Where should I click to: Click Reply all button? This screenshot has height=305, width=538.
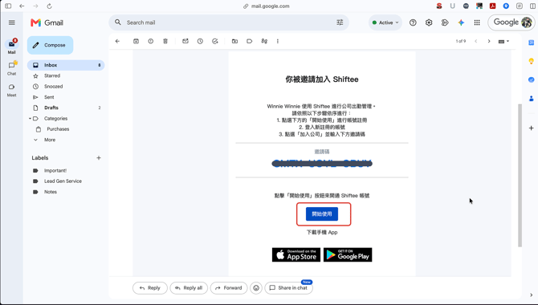(189, 288)
